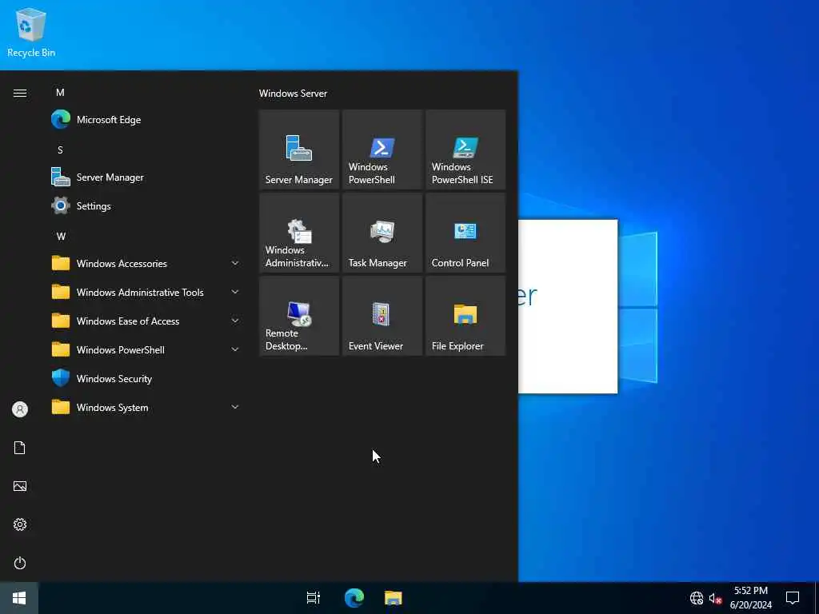This screenshot has height=614, width=819.
Task: Open the Task Manager tile
Action: point(382,233)
